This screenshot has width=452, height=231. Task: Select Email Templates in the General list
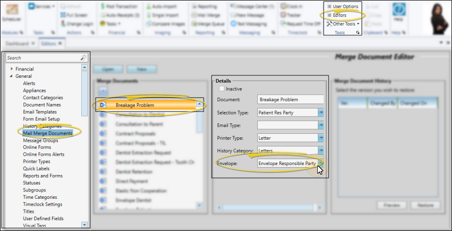click(40, 112)
